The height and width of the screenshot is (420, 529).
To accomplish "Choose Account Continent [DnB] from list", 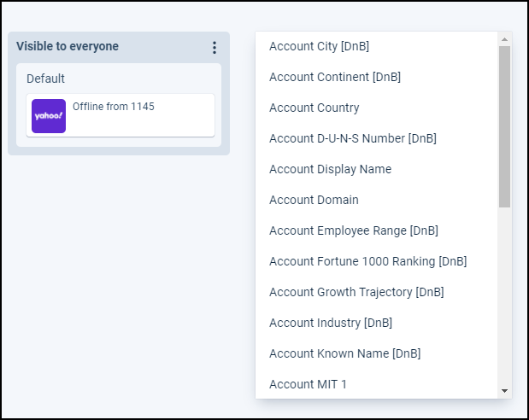I will coord(334,77).
